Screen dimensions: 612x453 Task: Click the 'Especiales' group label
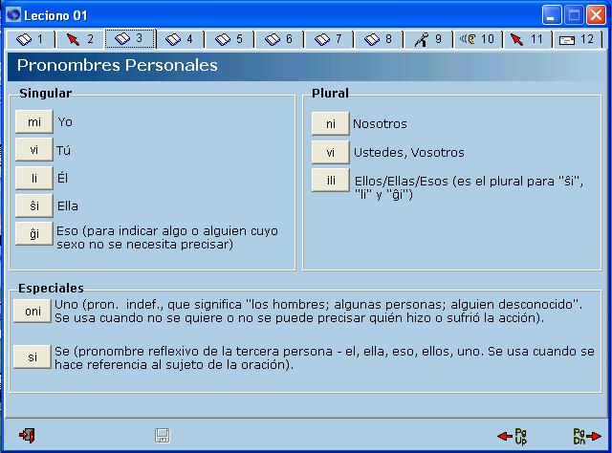click(51, 288)
